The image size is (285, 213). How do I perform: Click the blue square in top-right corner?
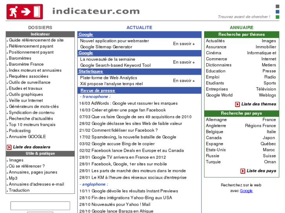coord(278,12)
